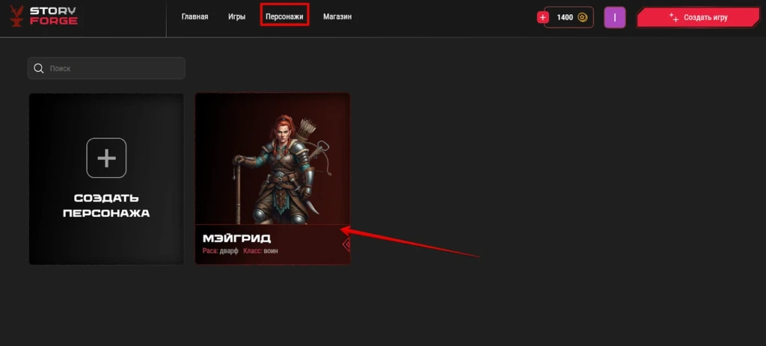Click the Мэйгрид character name
This screenshot has height=346, width=766.
[236, 238]
